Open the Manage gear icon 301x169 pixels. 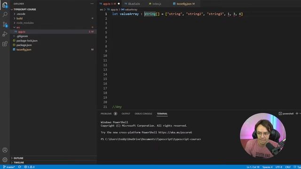pyautogui.click(x=5, y=160)
